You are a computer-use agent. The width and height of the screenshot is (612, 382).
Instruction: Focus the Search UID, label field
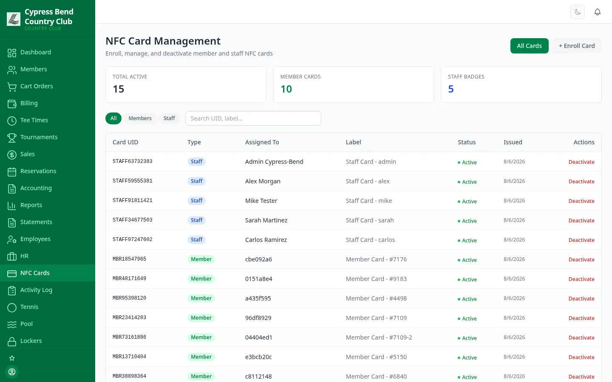coord(253,118)
